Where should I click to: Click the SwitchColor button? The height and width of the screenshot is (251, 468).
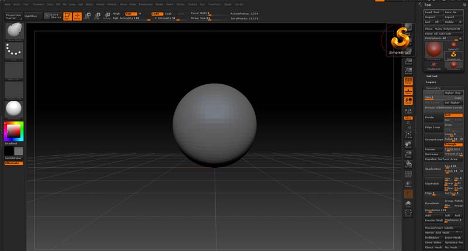pyautogui.click(x=13, y=158)
